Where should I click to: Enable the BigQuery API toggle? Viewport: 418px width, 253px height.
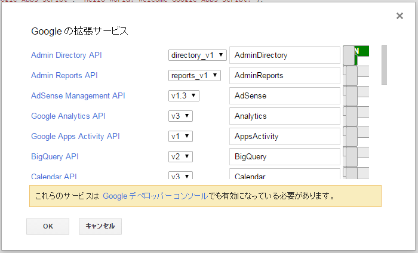pos(356,156)
